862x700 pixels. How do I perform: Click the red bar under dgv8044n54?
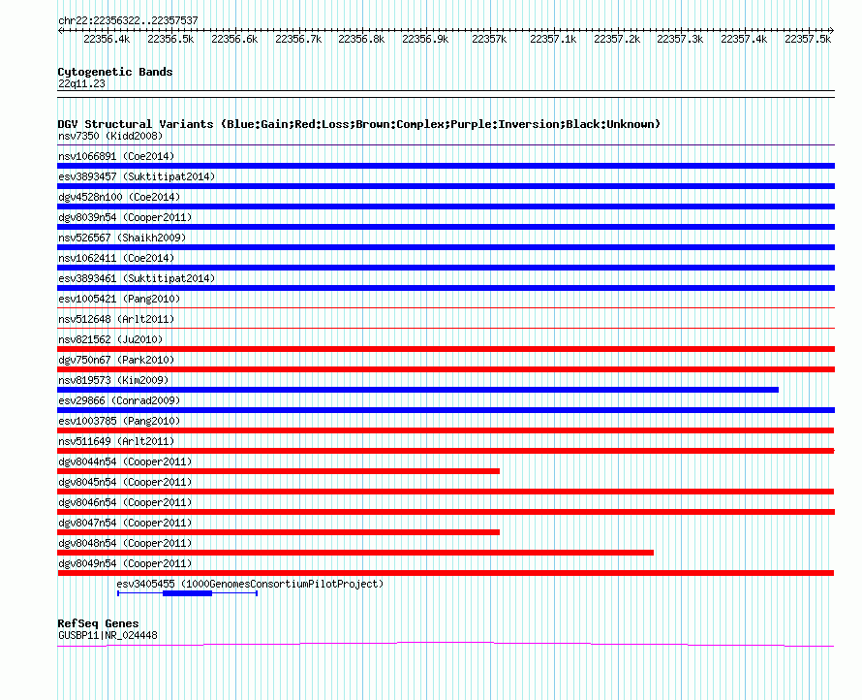pyautogui.click(x=278, y=471)
